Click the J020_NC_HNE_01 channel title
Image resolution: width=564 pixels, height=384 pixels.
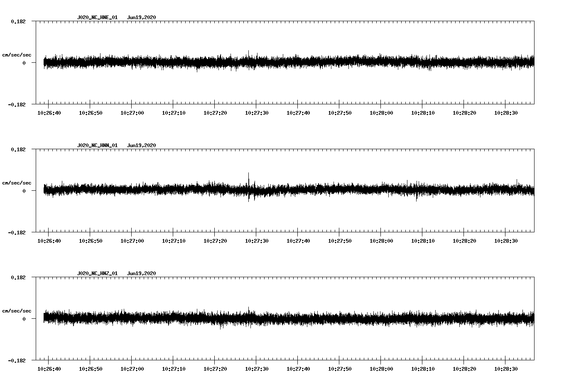click(97, 17)
